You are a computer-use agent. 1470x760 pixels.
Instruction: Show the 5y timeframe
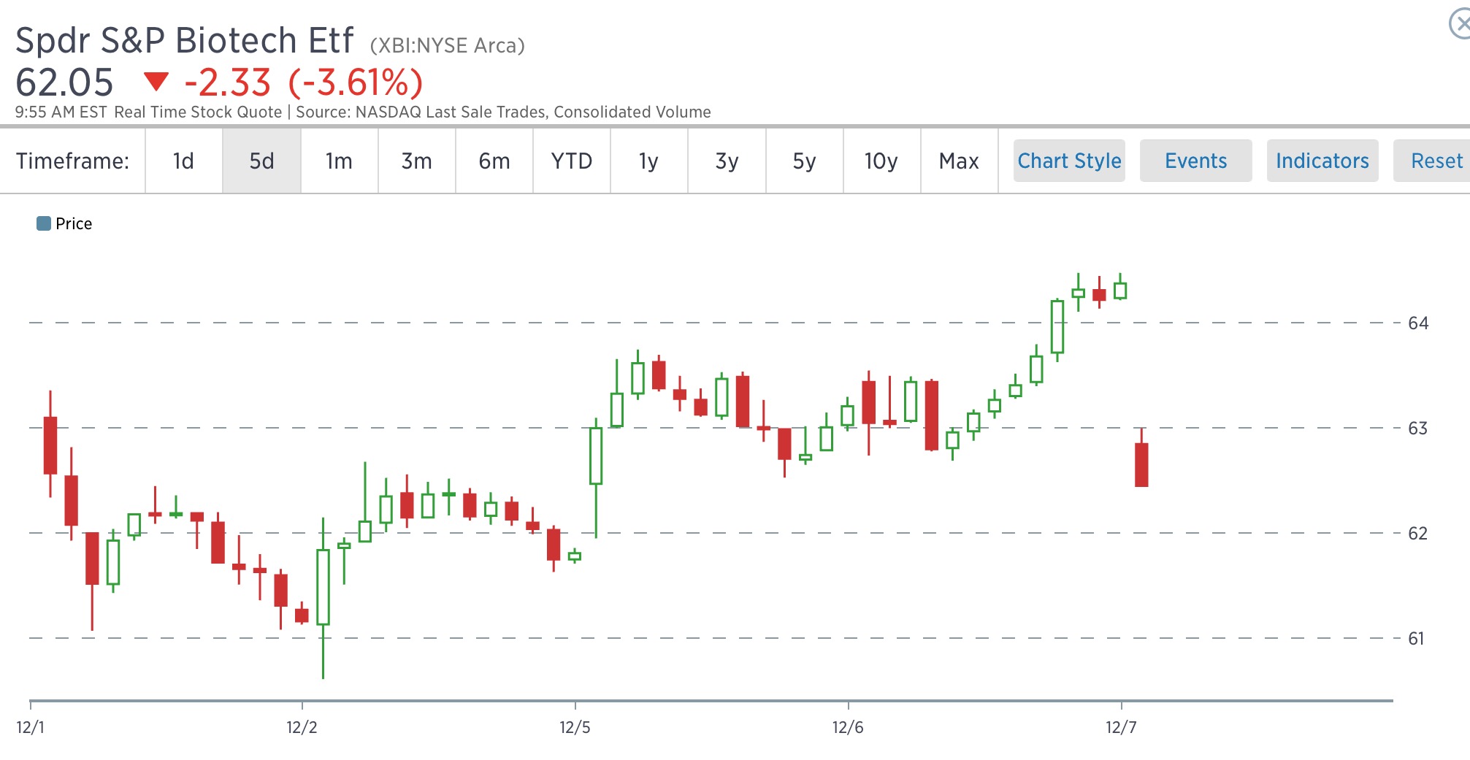coord(804,161)
